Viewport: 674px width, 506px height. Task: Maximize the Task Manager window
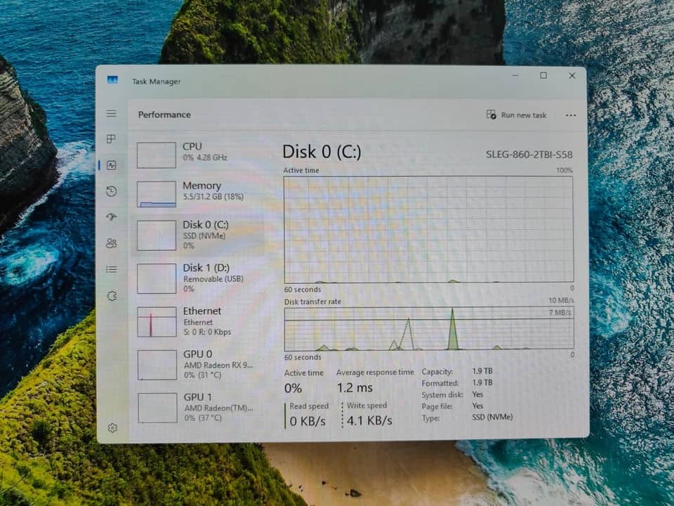[543, 75]
